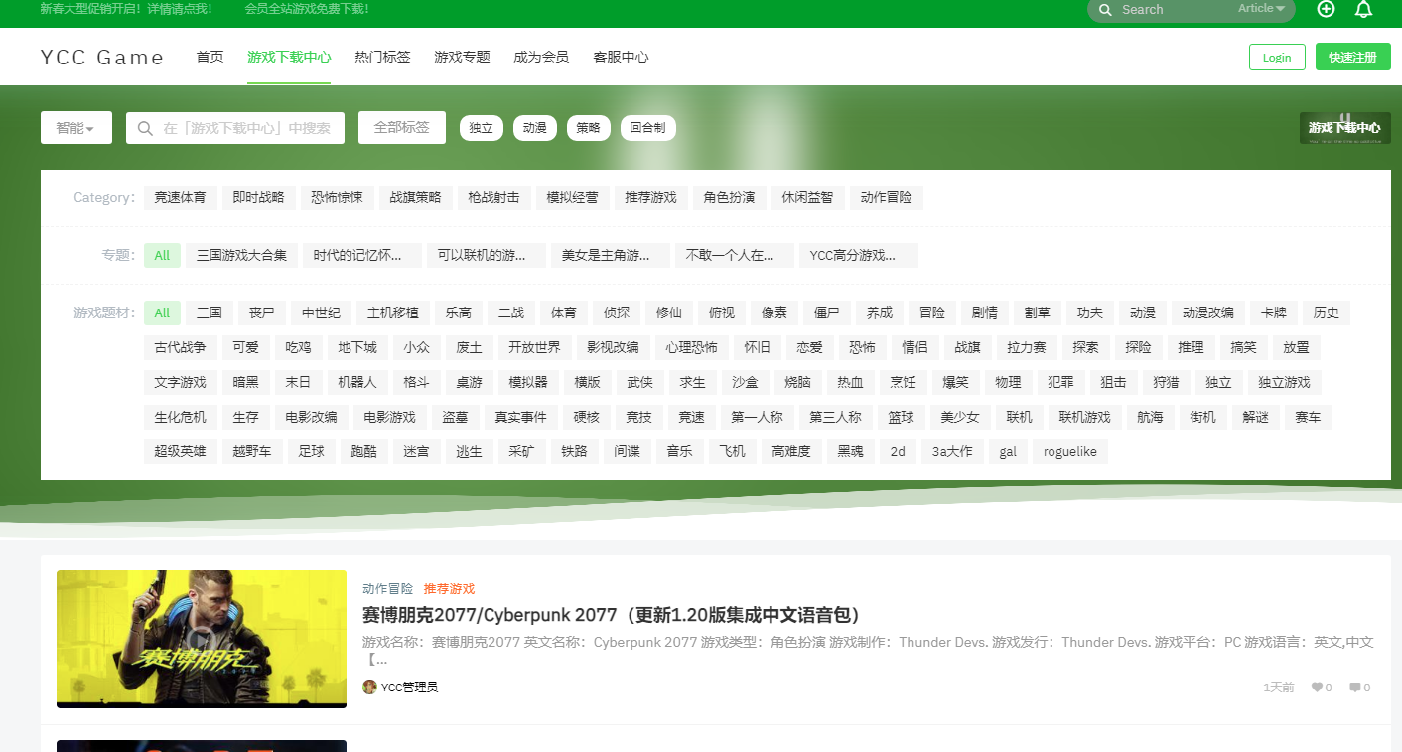This screenshot has width=1402, height=752.
Task: Select the All option in 游戏题材 row
Action: click(x=162, y=313)
